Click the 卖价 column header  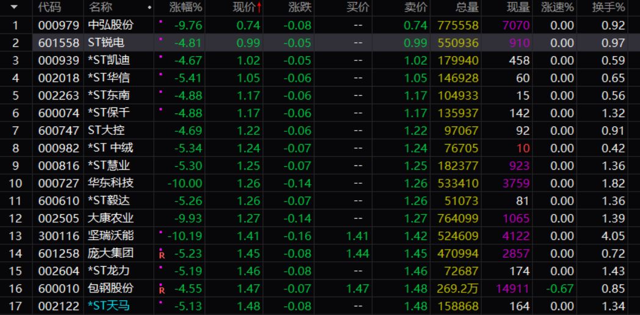(x=416, y=7)
